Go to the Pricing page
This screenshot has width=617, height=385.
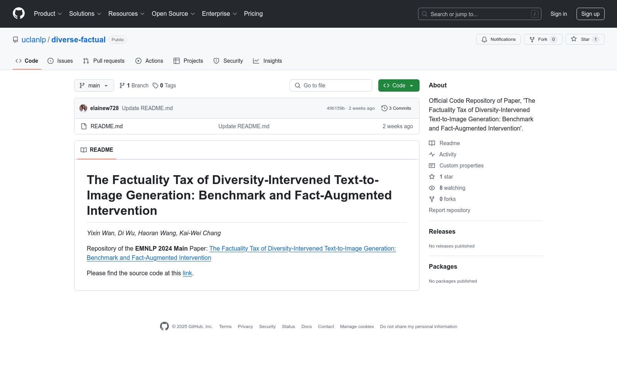253,14
